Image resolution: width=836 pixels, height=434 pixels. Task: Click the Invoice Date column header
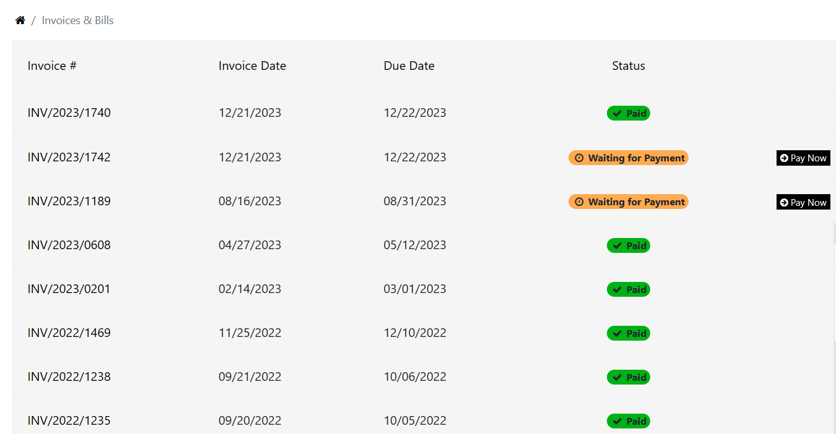tap(252, 66)
